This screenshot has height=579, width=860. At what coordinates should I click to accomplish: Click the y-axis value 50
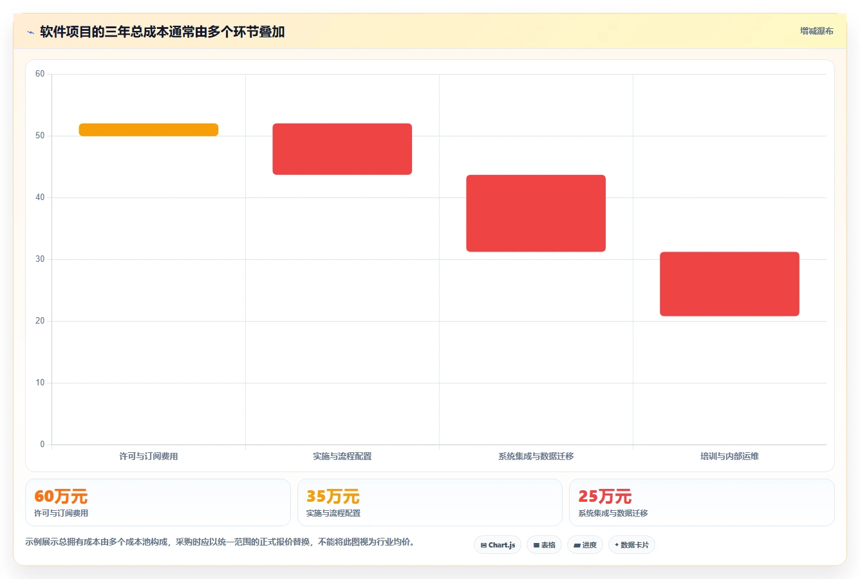pyautogui.click(x=40, y=136)
